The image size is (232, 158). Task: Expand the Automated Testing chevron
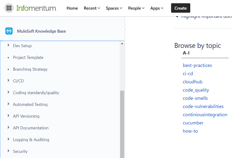point(8,104)
